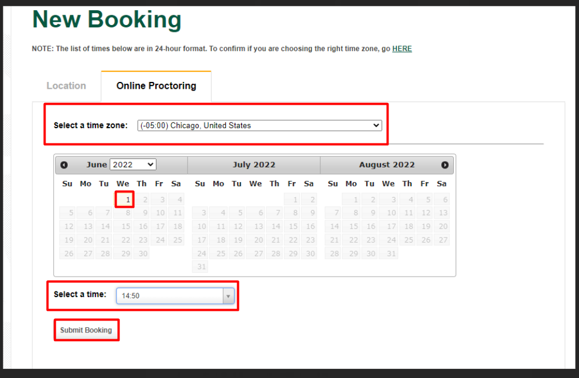579x378 pixels.
Task: Expand the time selection arrow
Action: (229, 296)
